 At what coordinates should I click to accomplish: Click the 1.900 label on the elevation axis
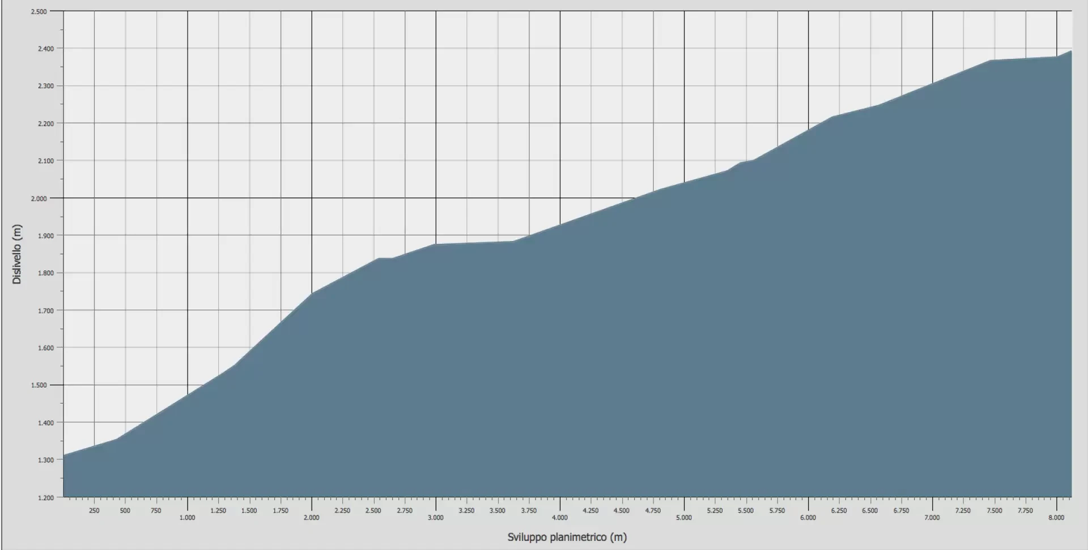tap(46, 235)
